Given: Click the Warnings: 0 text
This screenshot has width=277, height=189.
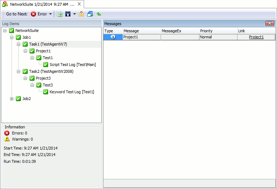Looking at the screenshot, I should pyautogui.click(x=22, y=139).
